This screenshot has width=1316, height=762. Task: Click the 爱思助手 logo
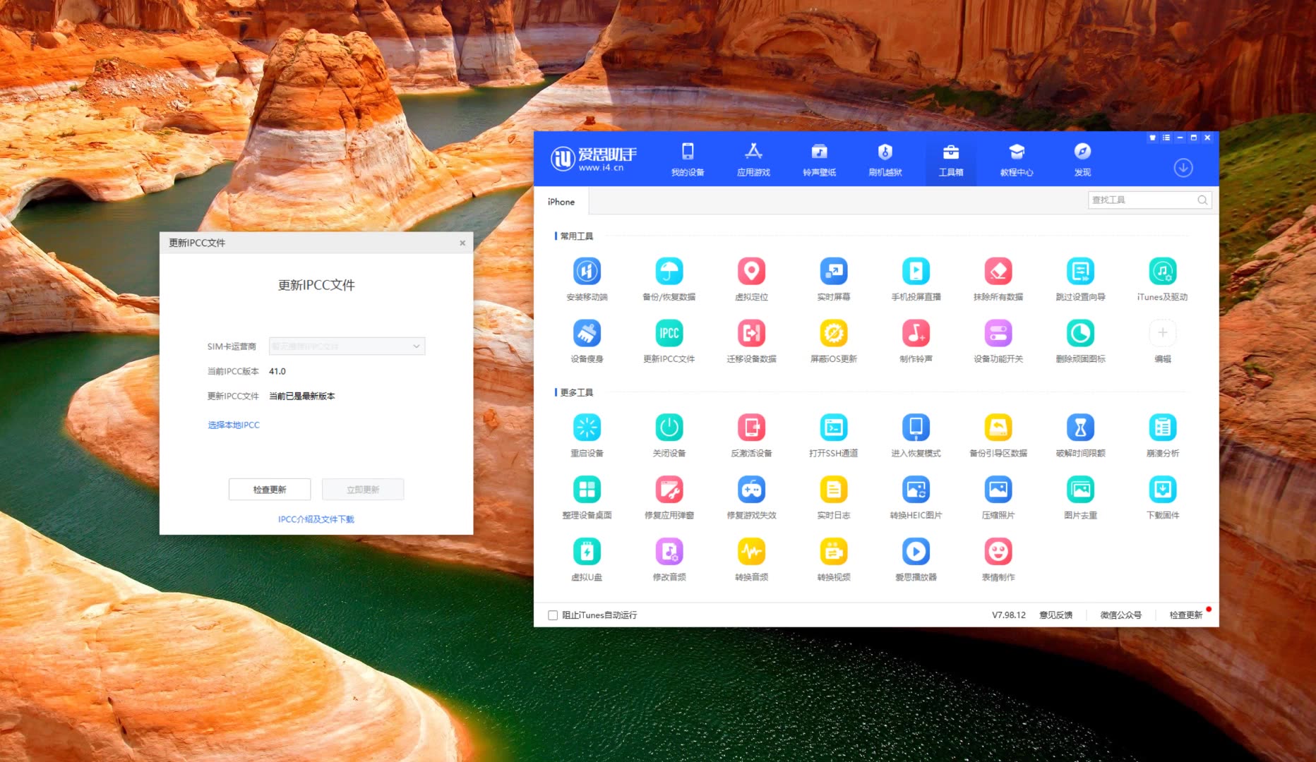[x=594, y=159]
